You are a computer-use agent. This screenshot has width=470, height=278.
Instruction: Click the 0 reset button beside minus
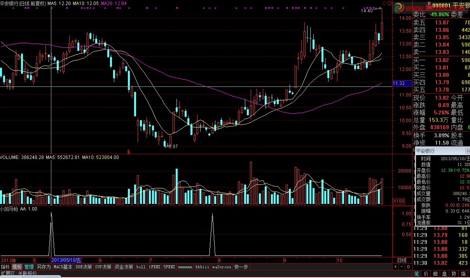408,267
